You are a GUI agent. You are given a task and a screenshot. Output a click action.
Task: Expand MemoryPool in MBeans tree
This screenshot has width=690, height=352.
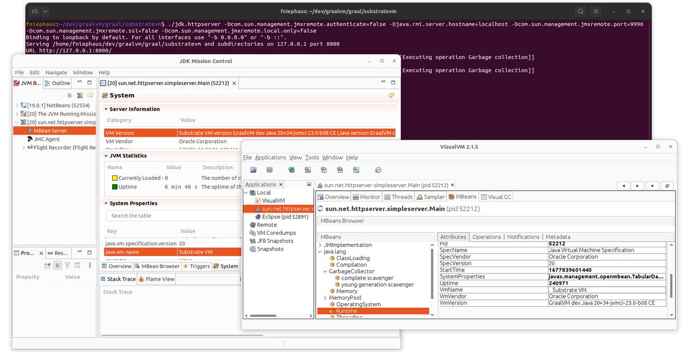tap(326, 298)
